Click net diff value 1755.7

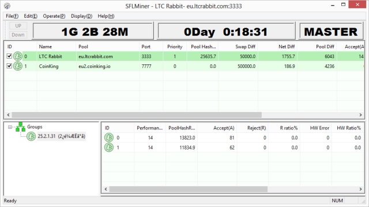288,56
